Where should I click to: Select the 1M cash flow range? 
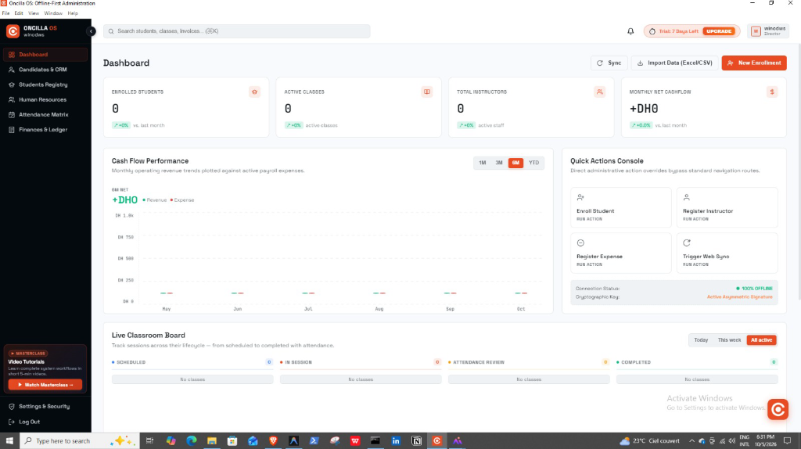click(x=482, y=163)
